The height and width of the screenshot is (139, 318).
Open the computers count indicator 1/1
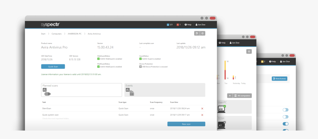[170, 25]
